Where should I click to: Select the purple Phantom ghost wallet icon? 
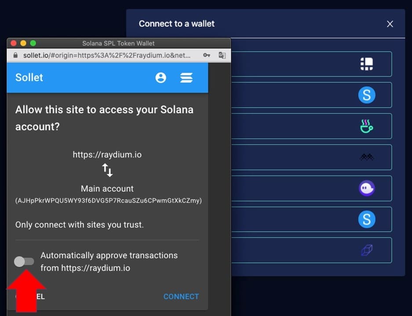tap(367, 188)
